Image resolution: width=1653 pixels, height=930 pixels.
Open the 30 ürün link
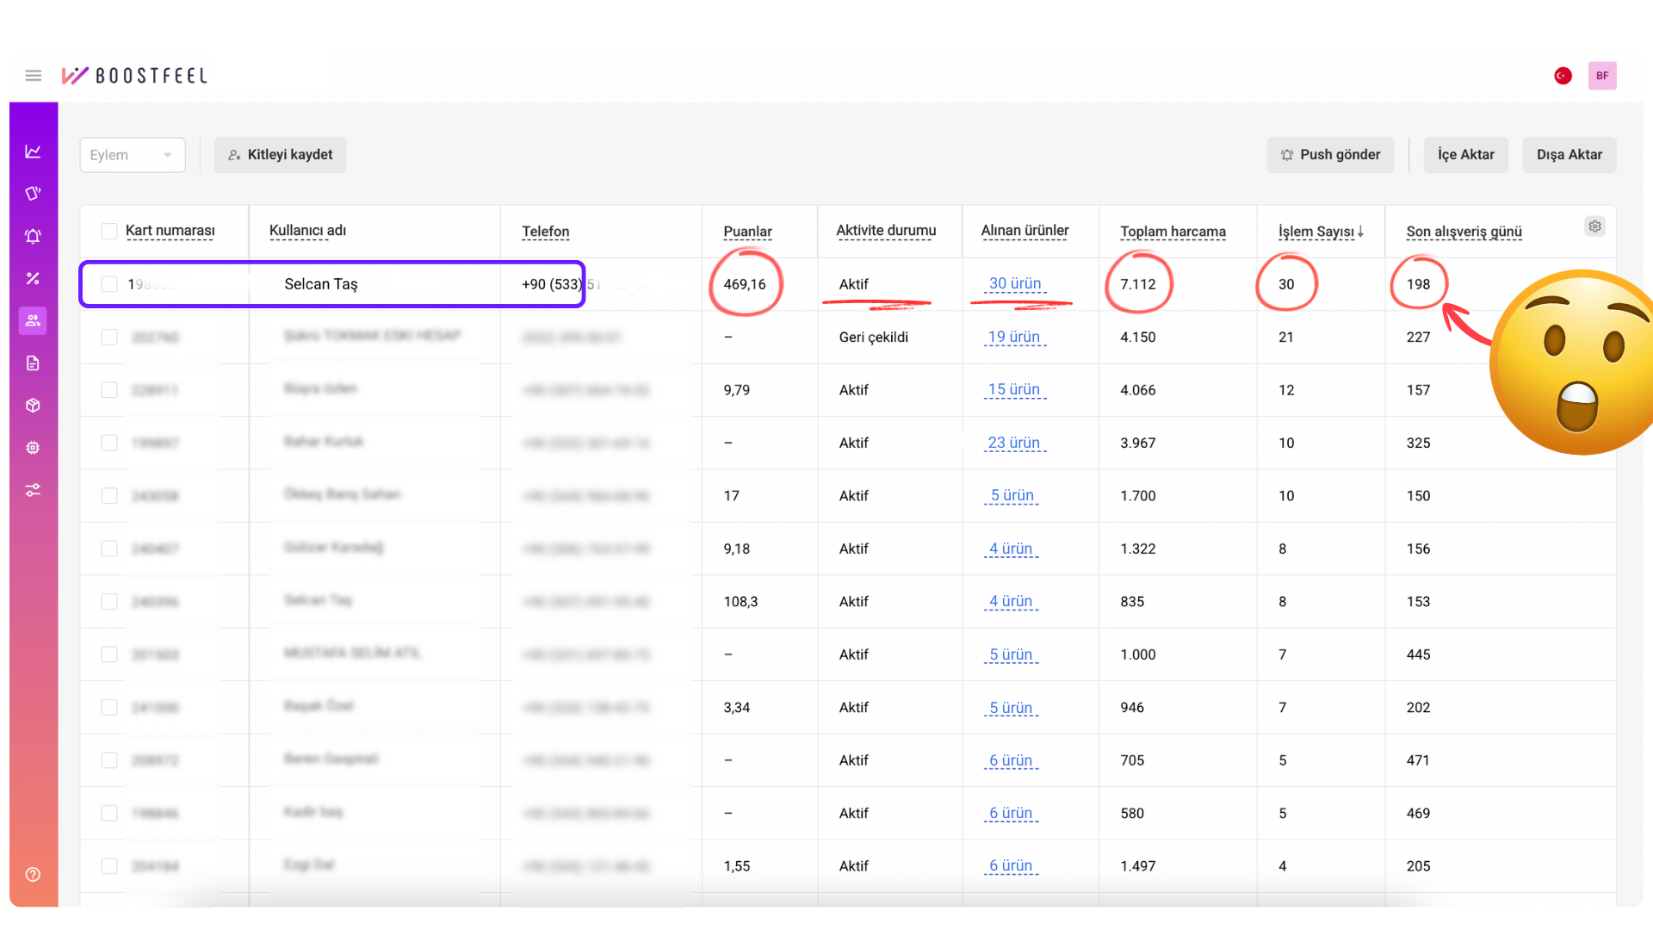(x=1015, y=284)
